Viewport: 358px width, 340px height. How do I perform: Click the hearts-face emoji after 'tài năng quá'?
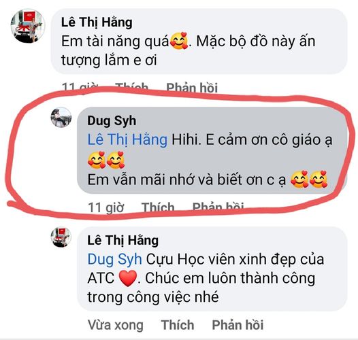(179, 41)
